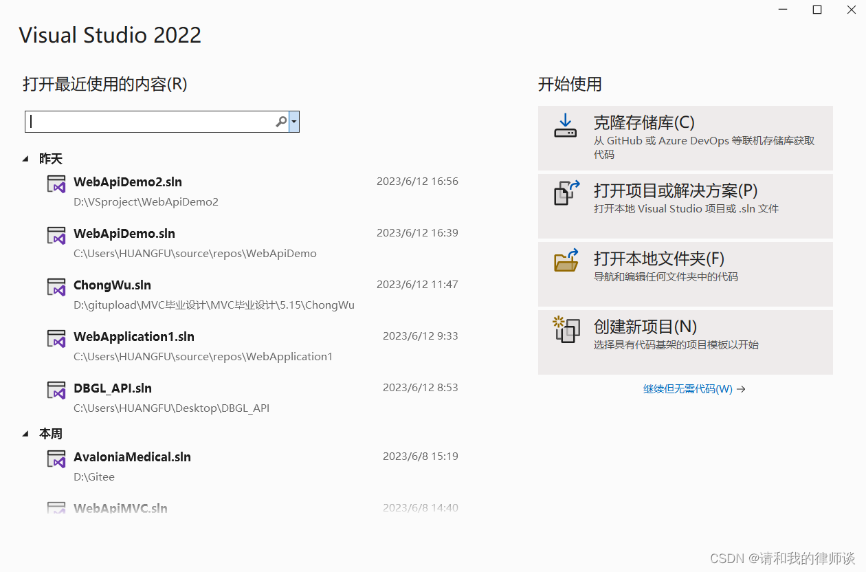Image resolution: width=866 pixels, height=572 pixels.
Task: Choose 克隆存储库(C) to clone a repository
Action: 685,138
